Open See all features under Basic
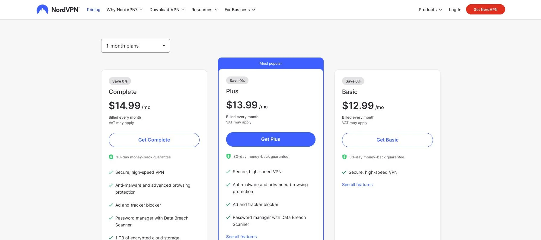The image size is (541, 240). (x=357, y=185)
